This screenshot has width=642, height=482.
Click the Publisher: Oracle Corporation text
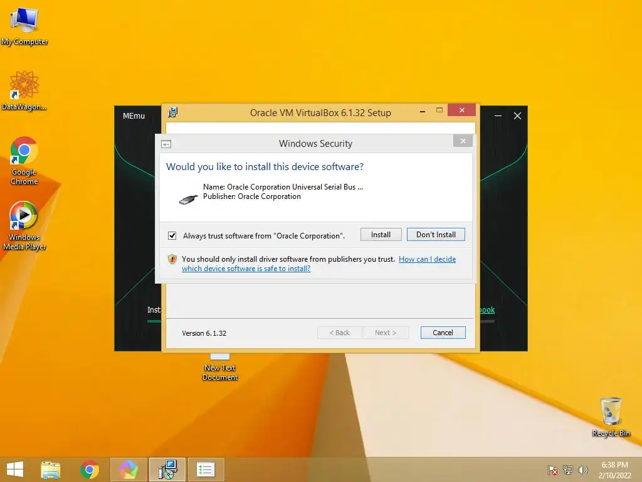tap(252, 196)
